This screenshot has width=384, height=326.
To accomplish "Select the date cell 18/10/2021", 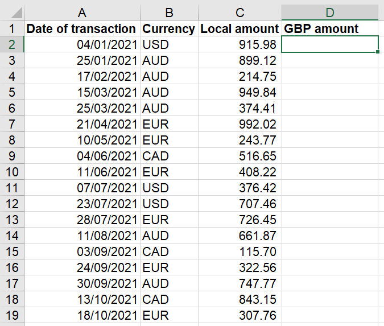I will 82,315.
